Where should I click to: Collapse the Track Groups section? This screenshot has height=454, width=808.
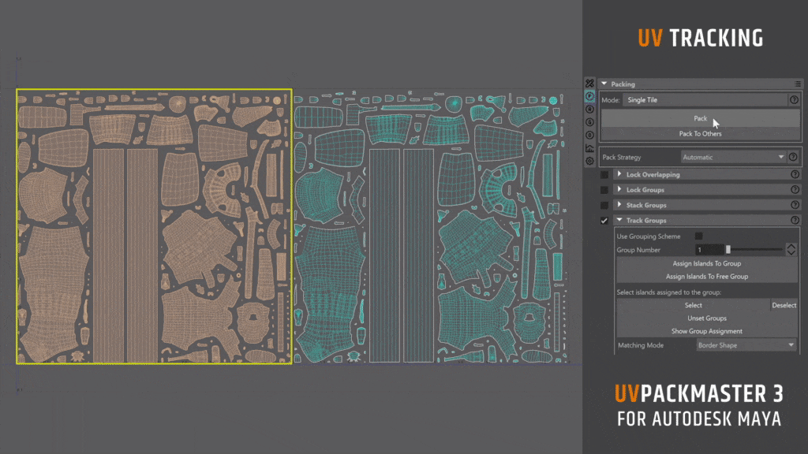[619, 219]
